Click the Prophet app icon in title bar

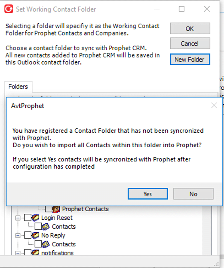coord(9,9)
